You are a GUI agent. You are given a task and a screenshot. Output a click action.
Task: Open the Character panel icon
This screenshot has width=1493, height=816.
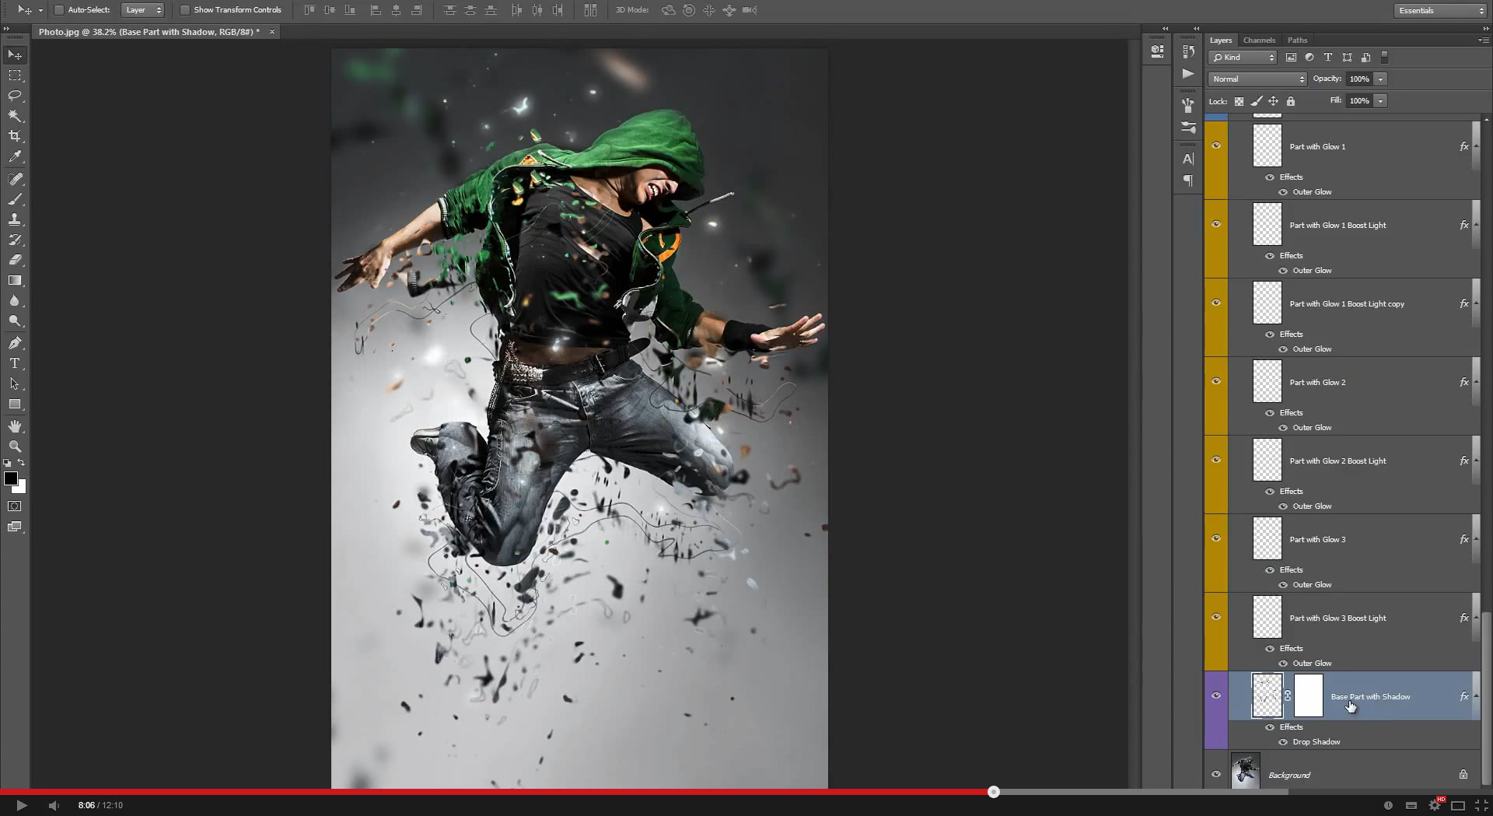(x=1188, y=159)
